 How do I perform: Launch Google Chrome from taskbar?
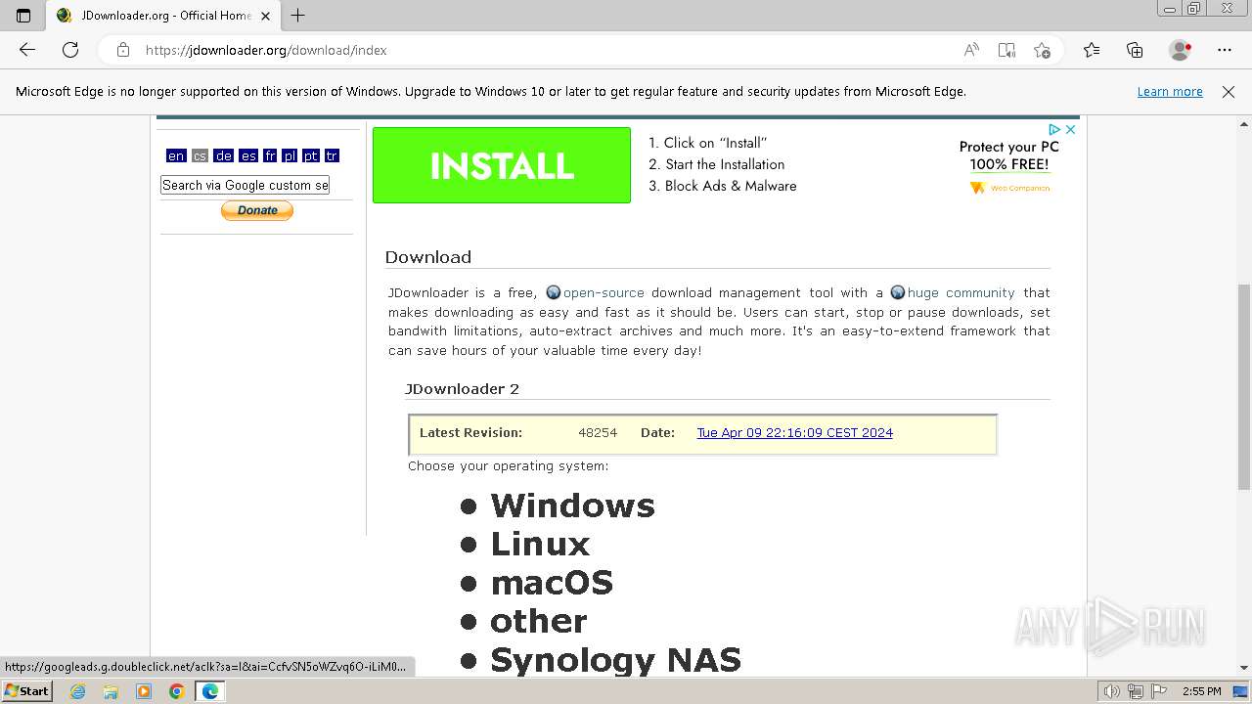(177, 691)
